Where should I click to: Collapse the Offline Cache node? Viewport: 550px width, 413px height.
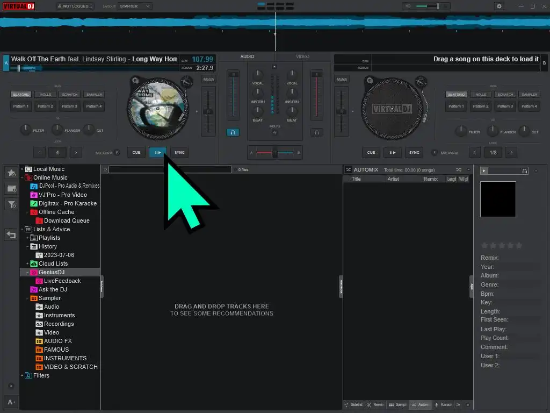(x=27, y=212)
